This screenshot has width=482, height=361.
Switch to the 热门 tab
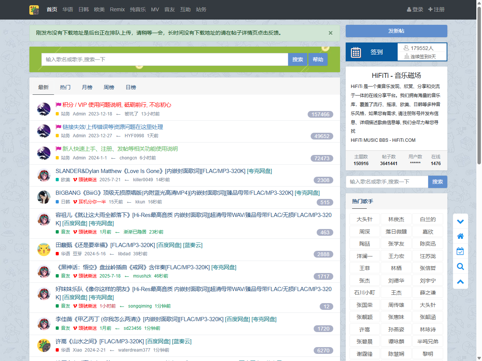[x=65, y=87]
